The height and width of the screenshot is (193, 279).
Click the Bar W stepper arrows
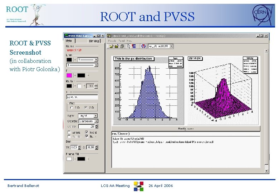(x=79, y=147)
